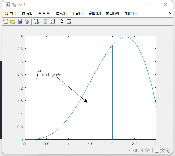Open the 文件(F) menu
The image size is (175, 156).
coord(11,13)
